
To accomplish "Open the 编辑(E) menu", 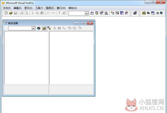I will 18,8.
